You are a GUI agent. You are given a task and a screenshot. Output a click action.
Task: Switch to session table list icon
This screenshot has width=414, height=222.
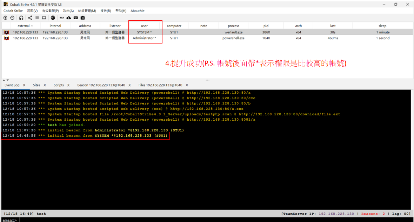[37, 18]
